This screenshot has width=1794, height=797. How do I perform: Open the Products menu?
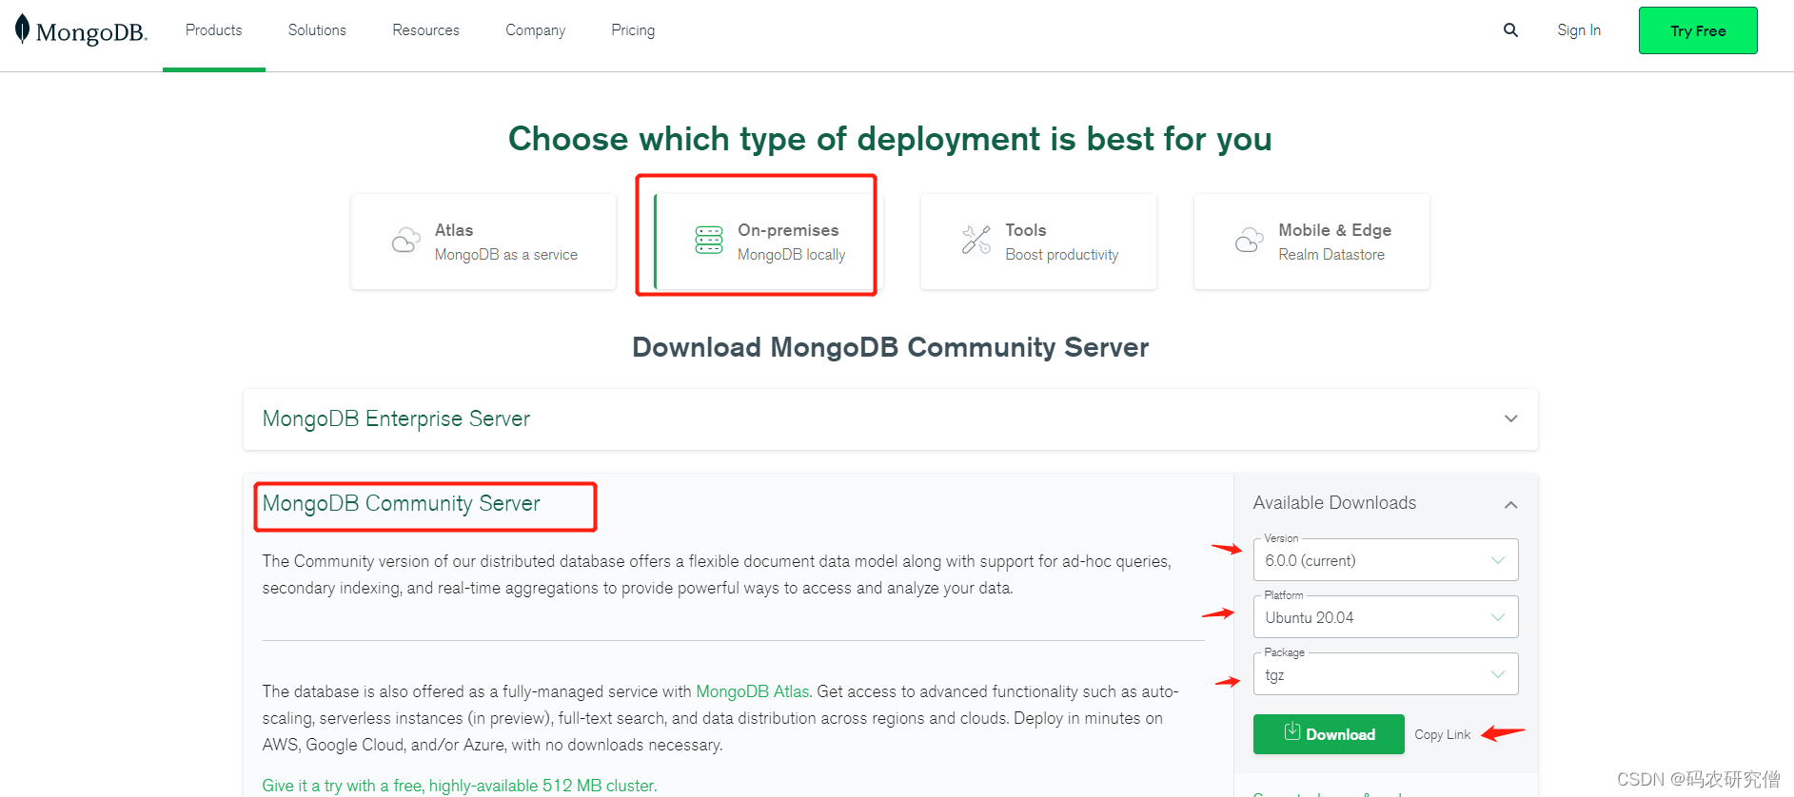[214, 30]
